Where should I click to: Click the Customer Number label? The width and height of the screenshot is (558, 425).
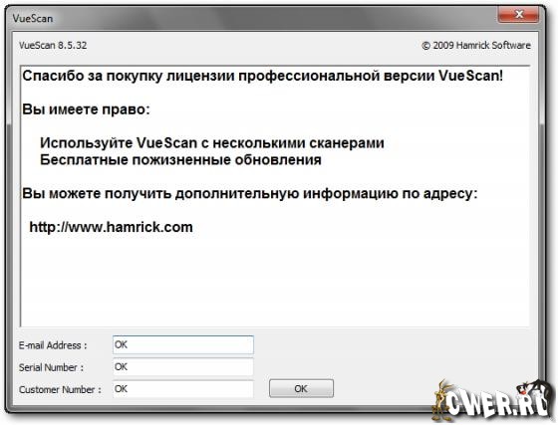(60, 389)
